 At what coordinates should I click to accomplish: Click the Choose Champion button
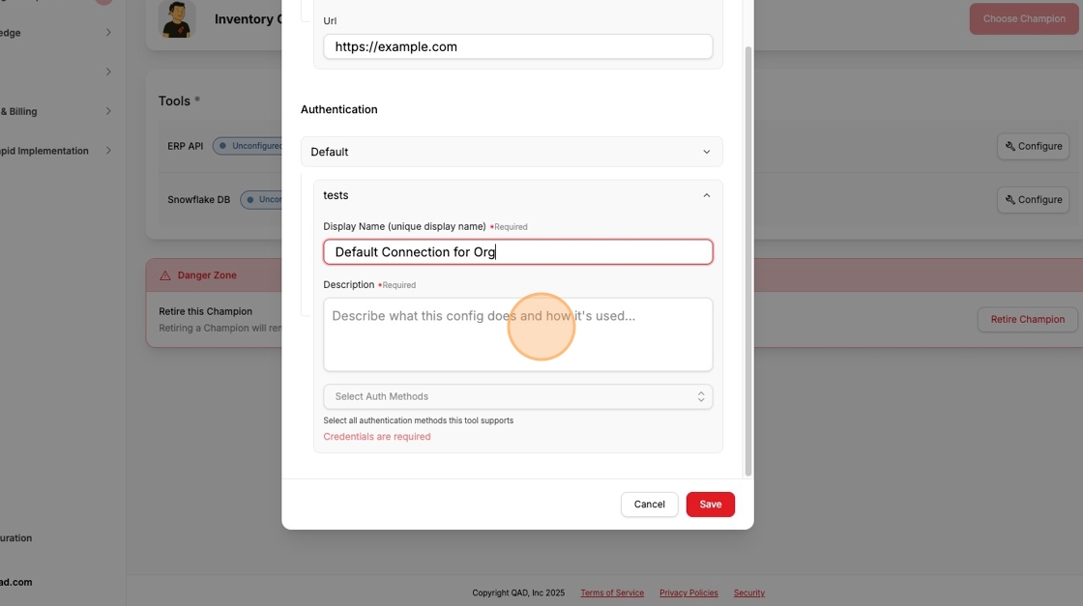[1023, 18]
